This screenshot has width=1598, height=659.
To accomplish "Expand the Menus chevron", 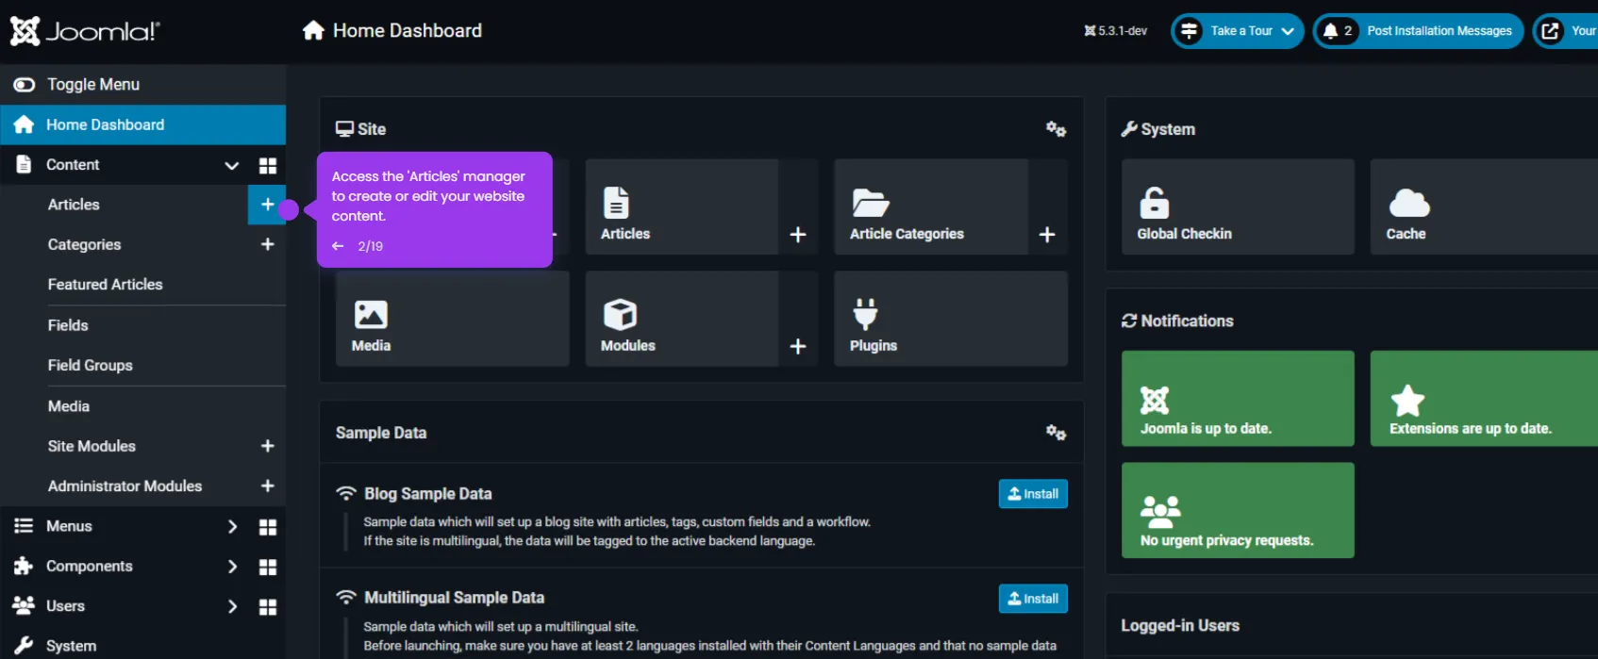I will 232,526.
